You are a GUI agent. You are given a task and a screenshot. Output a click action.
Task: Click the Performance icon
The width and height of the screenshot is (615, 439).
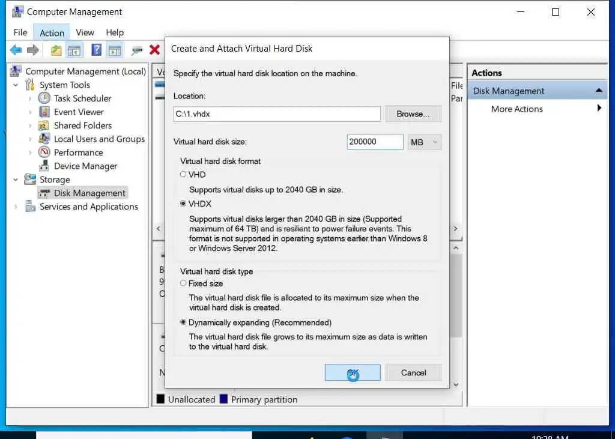click(x=44, y=152)
